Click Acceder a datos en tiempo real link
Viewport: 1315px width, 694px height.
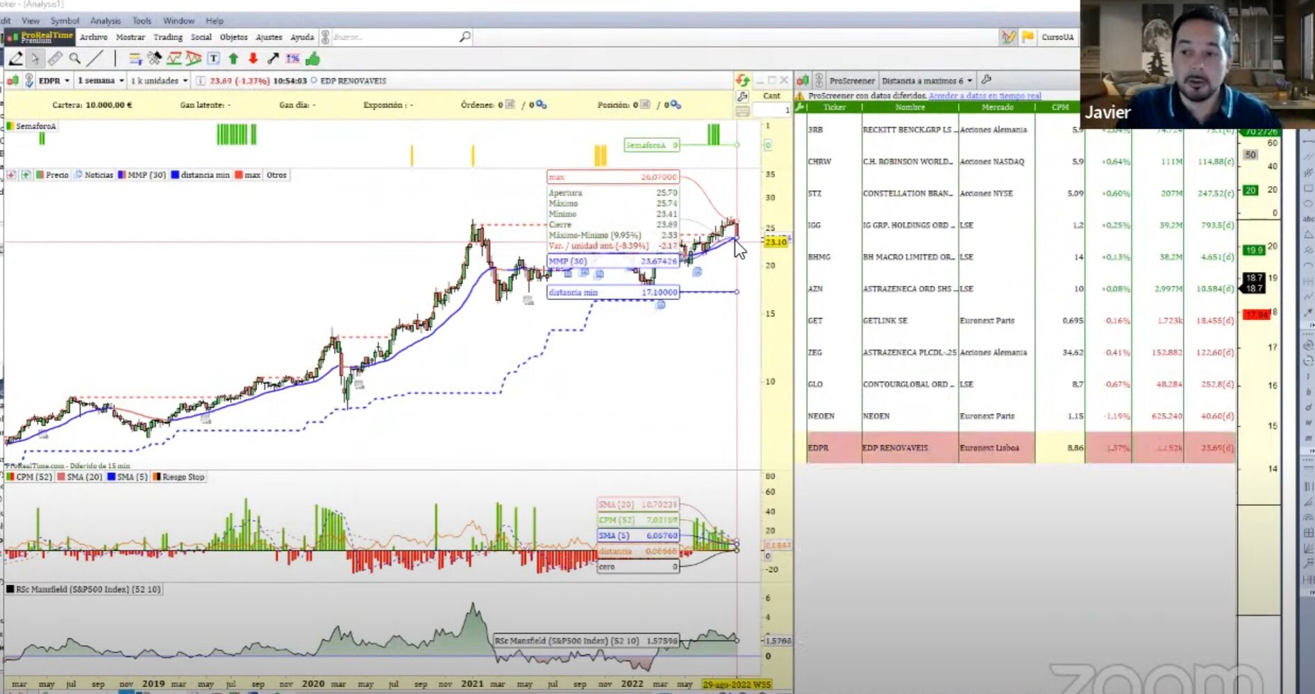[x=985, y=96]
